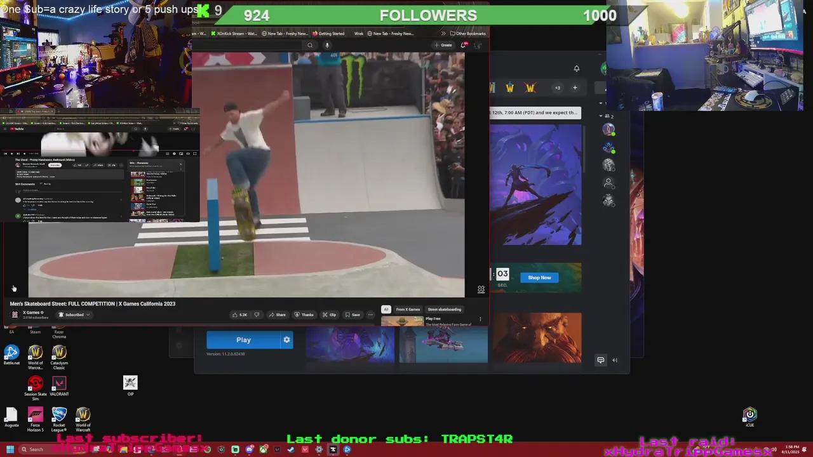The height and width of the screenshot is (457, 813).
Task: Dislike the X Games video
Action: 257,315
